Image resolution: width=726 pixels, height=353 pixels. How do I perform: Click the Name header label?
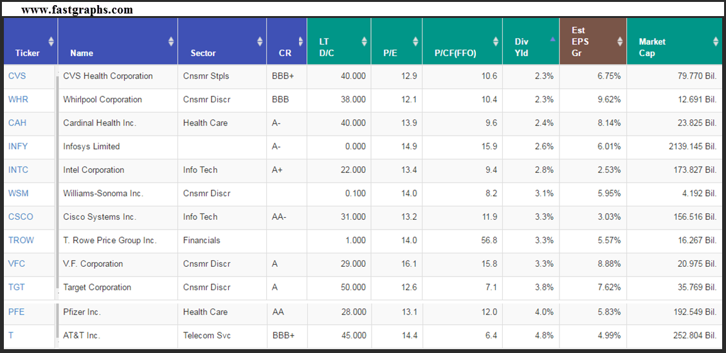[x=82, y=53]
